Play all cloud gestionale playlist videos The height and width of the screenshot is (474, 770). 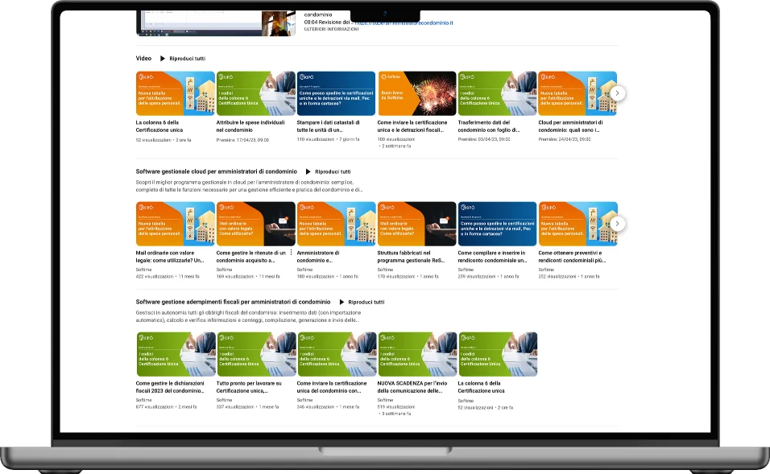click(x=328, y=171)
